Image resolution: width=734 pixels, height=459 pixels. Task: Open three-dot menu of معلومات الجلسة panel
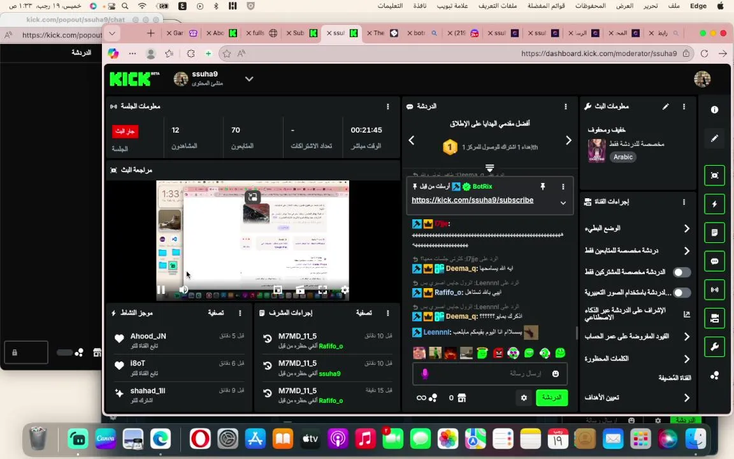click(387, 106)
